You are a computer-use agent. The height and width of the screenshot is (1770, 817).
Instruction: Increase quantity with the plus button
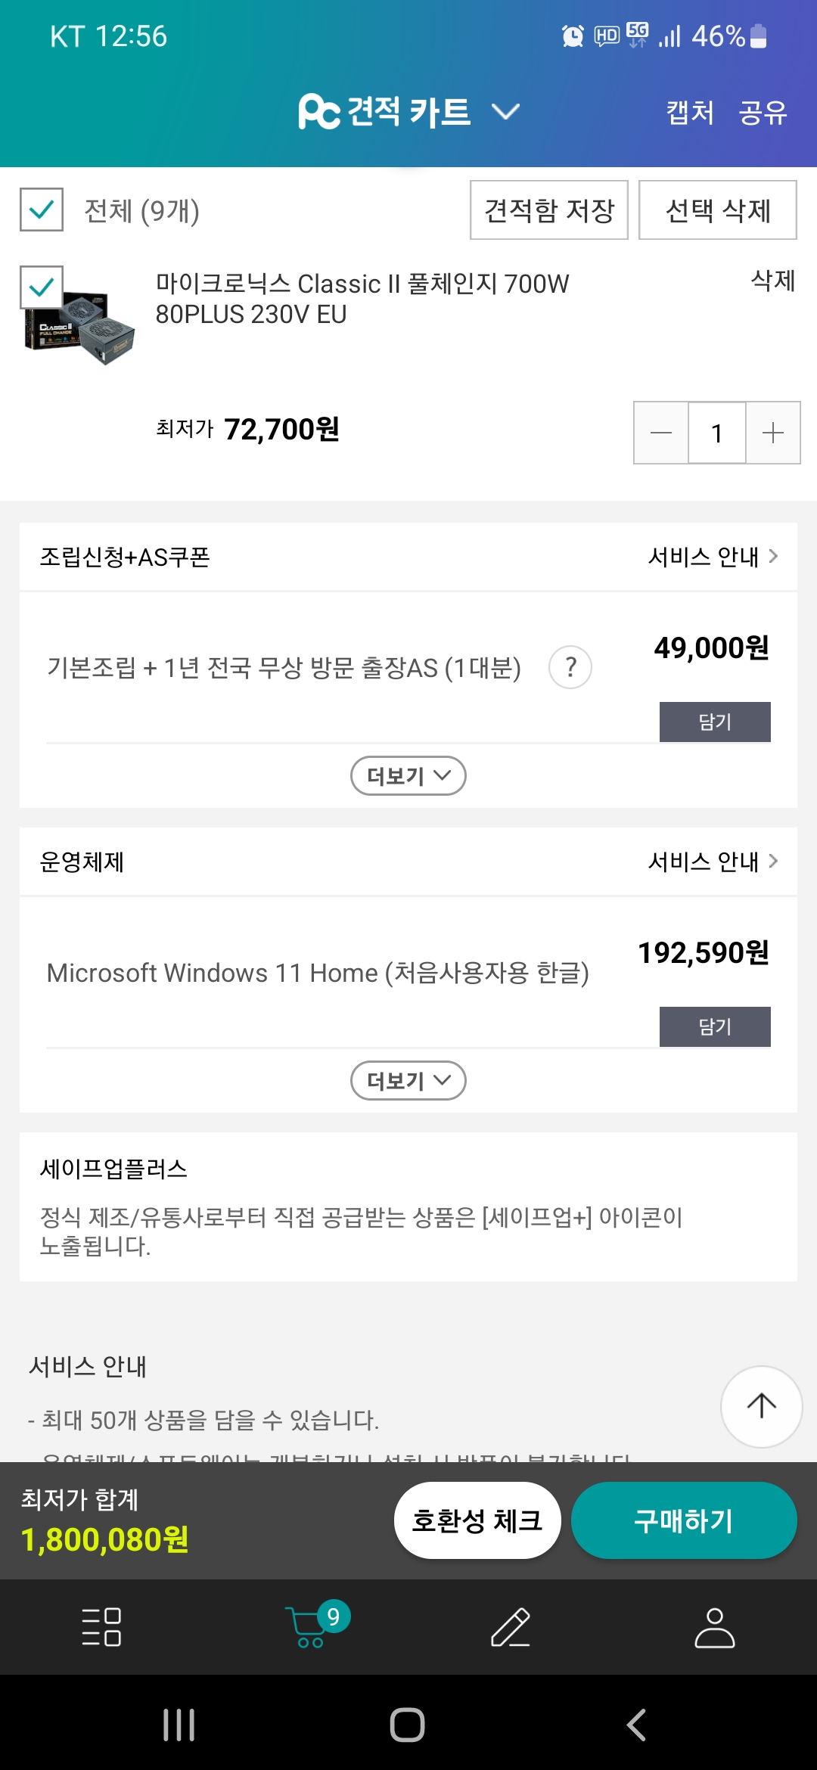click(773, 433)
